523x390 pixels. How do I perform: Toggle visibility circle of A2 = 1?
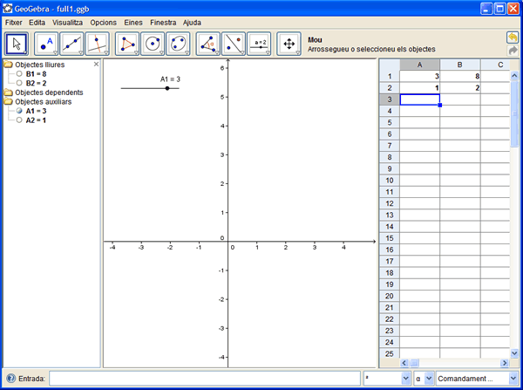pyautogui.click(x=19, y=120)
